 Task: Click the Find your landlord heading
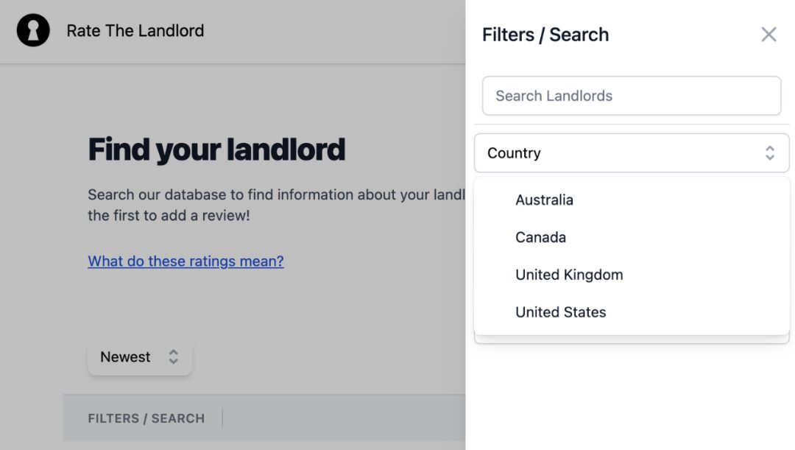216,150
